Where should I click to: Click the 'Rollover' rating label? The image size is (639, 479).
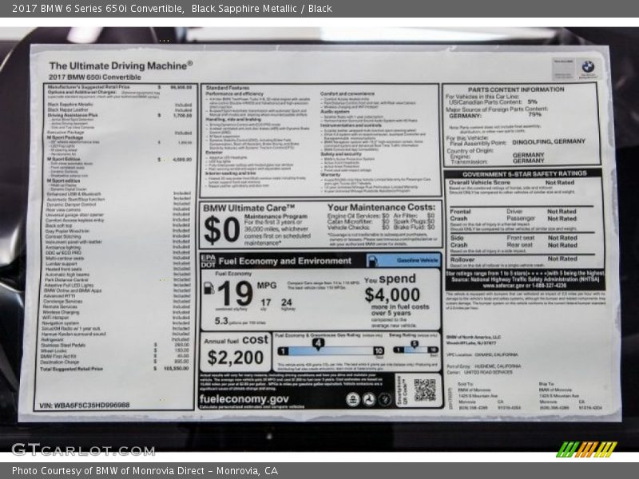click(462, 259)
